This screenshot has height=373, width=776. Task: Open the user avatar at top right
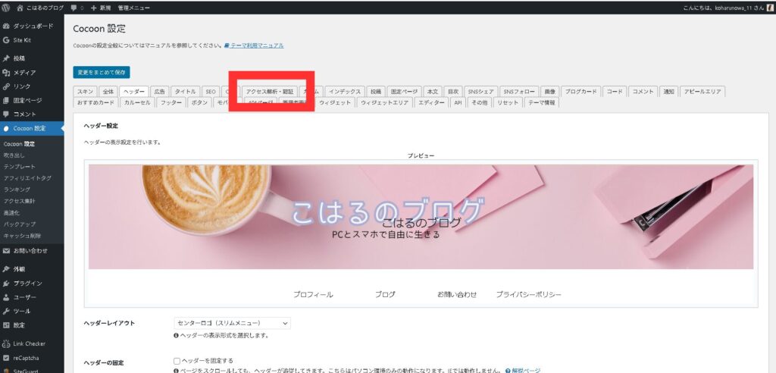(769, 8)
